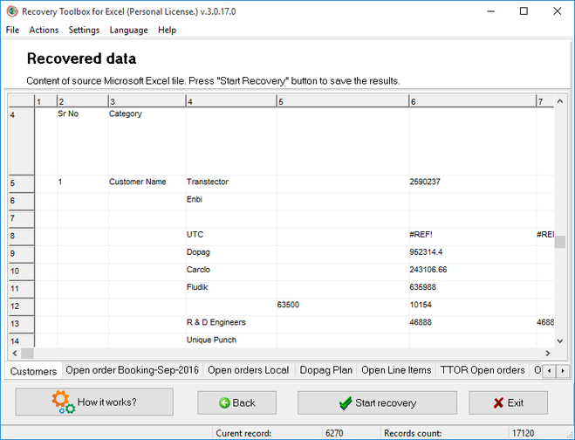Viewport: 575px width, 440px height.
Task: Click the gears icon on How it works button
Action: pos(64,402)
